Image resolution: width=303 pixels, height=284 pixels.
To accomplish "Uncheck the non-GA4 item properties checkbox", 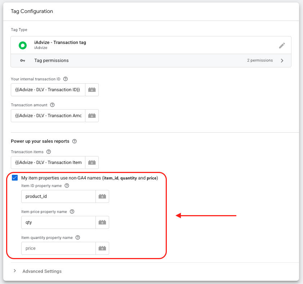I will coord(14,178).
